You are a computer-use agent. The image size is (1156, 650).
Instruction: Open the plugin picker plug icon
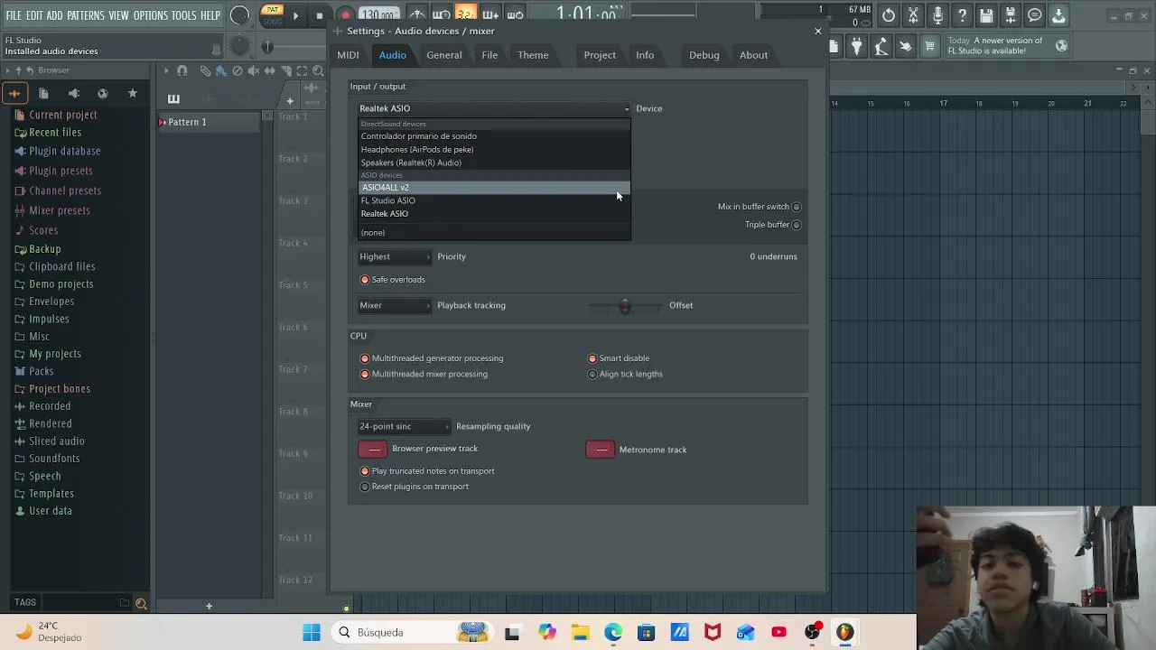(x=856, y=46)
